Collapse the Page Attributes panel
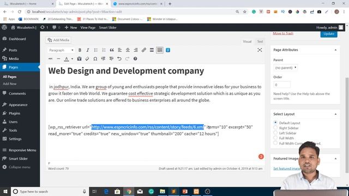 coord(336,50)
